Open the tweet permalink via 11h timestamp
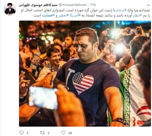Viewport: 152px width, 136px height. pyautogui.click(x=93, y=5)
